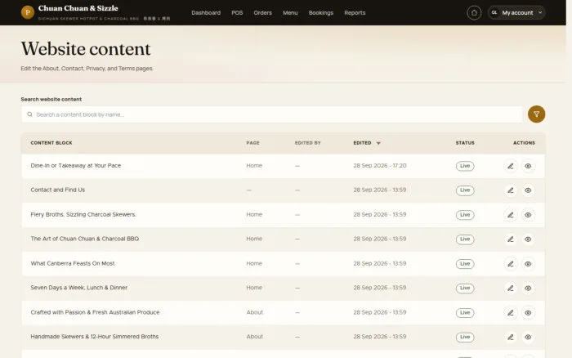Click Live badge of Seven Days a Week
The image size is (572, 358).
coord(465,289)
